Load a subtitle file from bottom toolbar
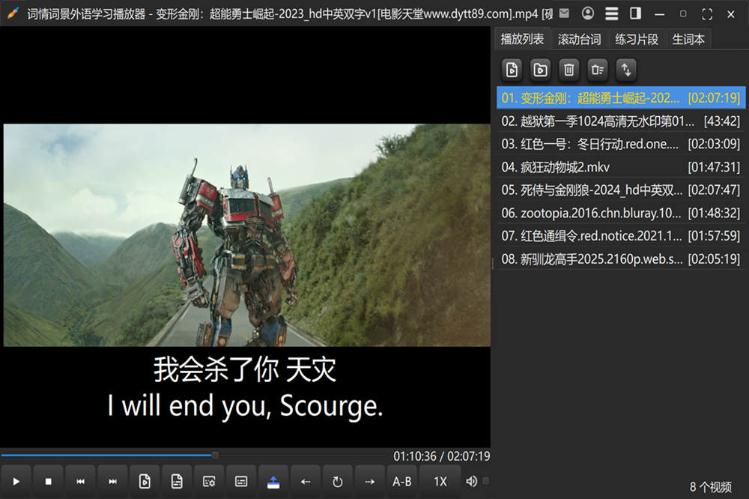The width and height of the screenshot is (749, 499). tap(178, 481)
